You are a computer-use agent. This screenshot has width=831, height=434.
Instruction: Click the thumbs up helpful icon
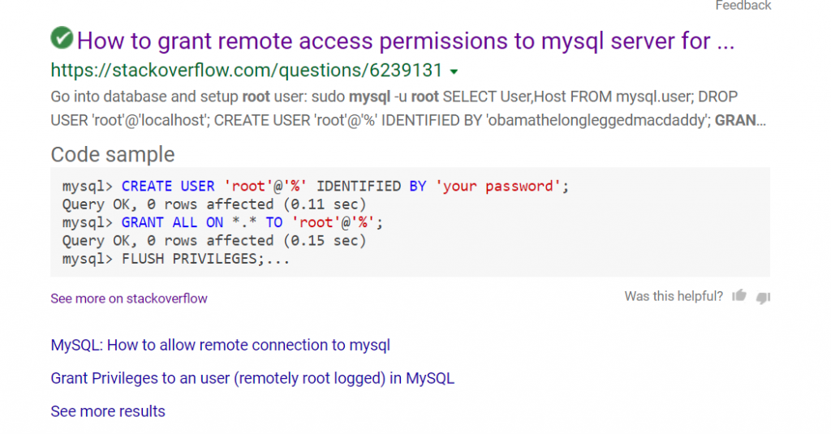pyautogui.click(x=738, y=296)
